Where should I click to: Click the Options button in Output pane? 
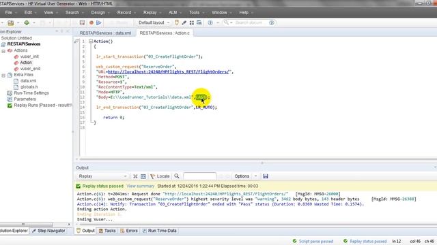pyautogui.click(x=242, y=176)
